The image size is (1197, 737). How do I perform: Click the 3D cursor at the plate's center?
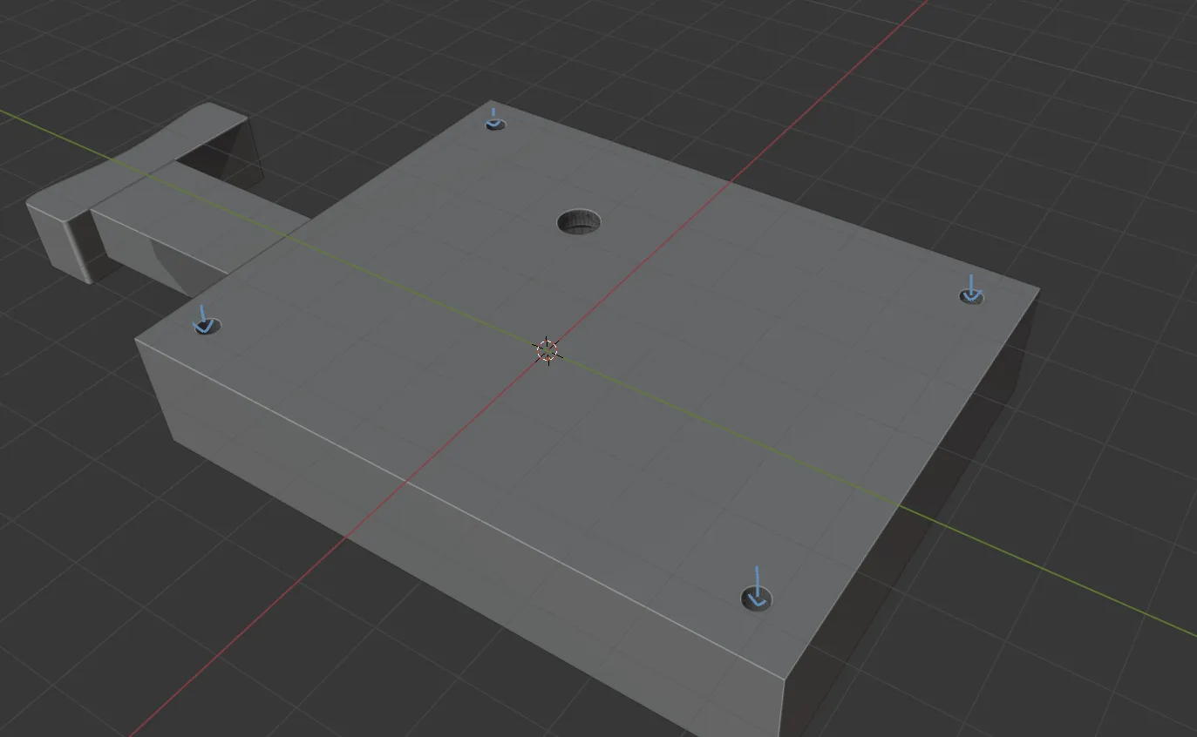point(547,351)
